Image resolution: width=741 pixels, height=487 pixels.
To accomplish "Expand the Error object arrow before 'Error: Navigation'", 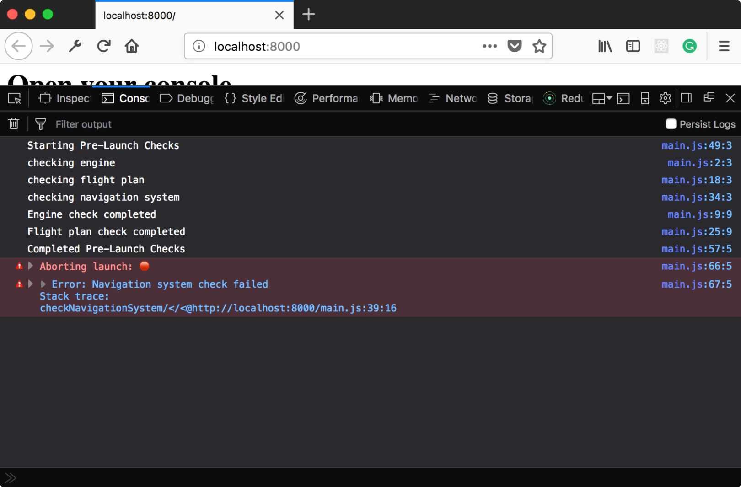I will tap(43, 284).
